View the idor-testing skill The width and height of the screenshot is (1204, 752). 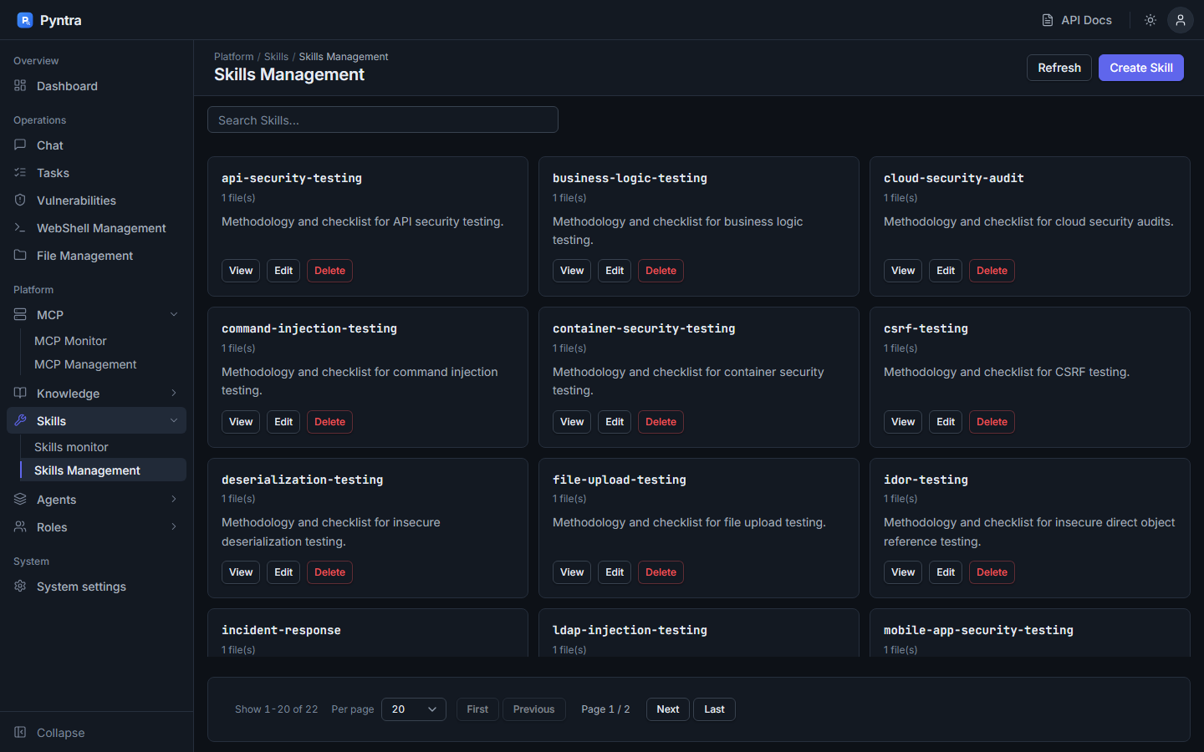point(903,572)
